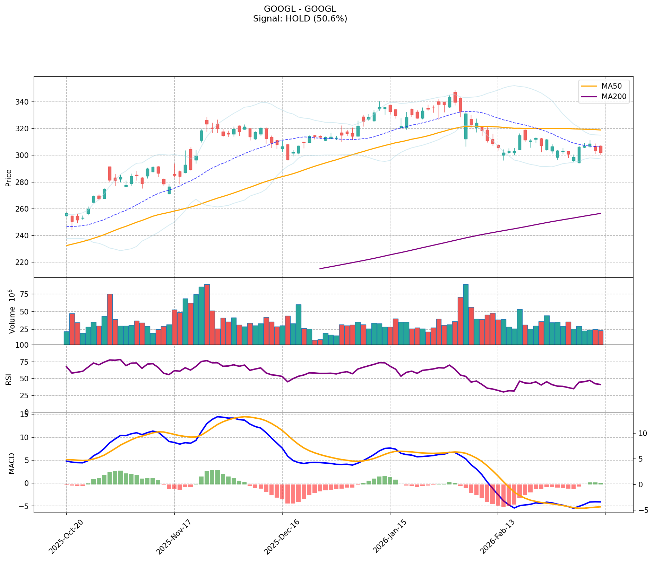Click the orange MA50 legend line swatch
The width and height of the screenshot is (654, 561).
coord(589,86)
